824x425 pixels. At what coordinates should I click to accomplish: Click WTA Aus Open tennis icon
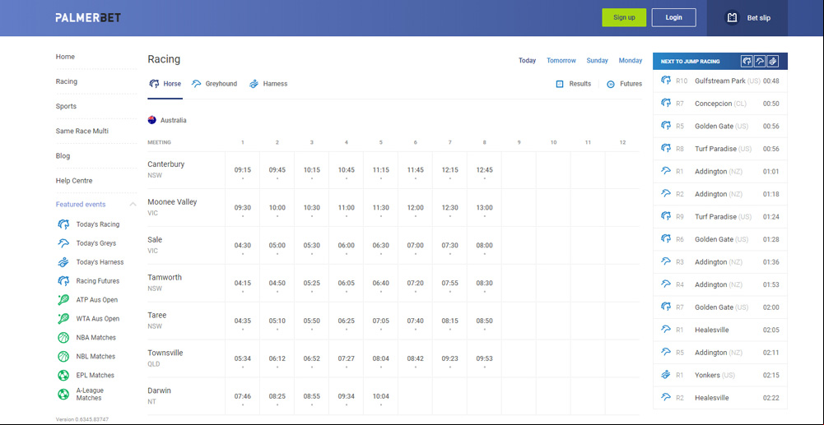63,318
